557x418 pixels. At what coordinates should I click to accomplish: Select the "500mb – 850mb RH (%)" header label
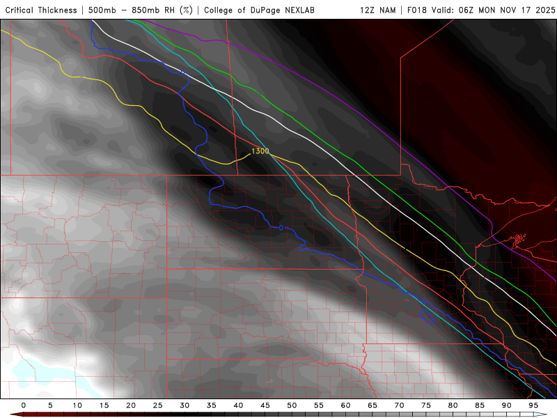[x=141, y=10]
